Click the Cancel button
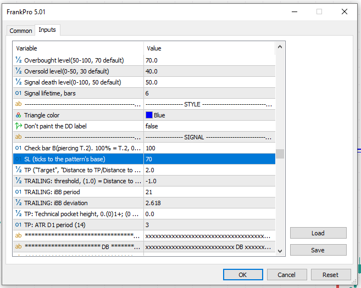Screen dimensions: 361x288 click(286, 274)
